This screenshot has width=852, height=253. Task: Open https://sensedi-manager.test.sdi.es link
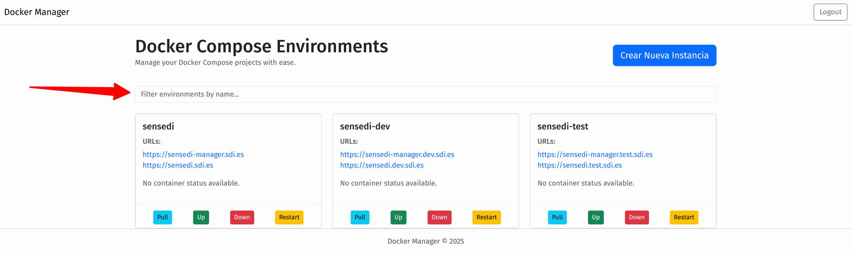[x=595, y=154]
